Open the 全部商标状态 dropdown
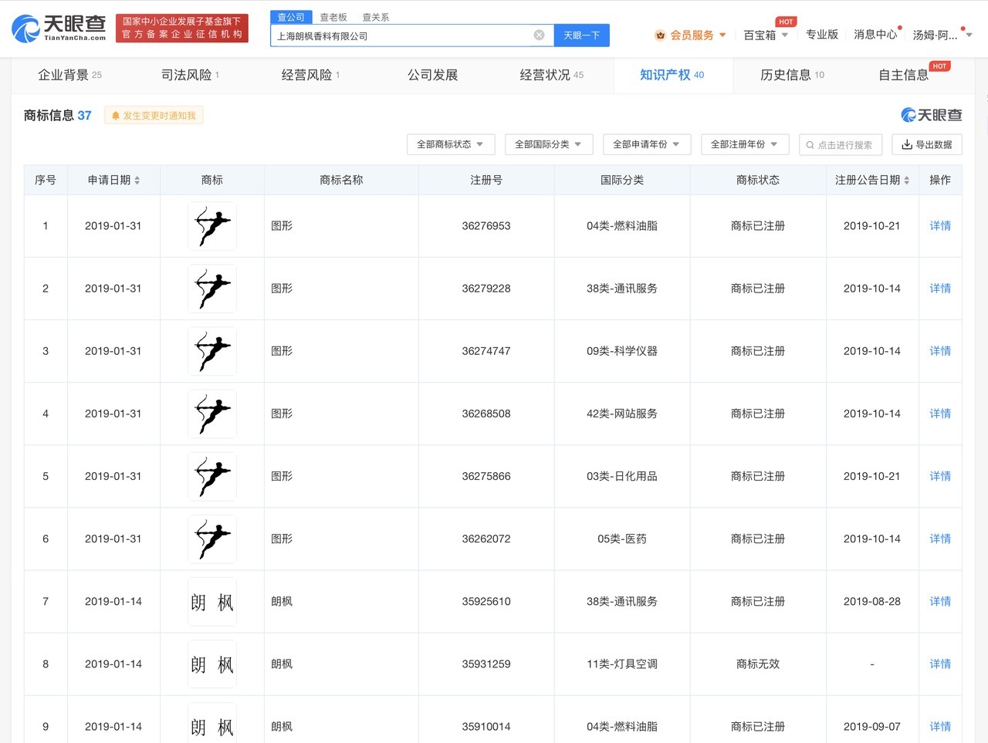This screenshot has height=743, width=988. coord(450,144)
